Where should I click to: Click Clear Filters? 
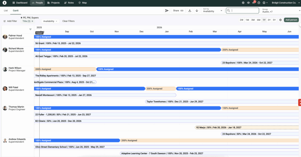[68, 21]
